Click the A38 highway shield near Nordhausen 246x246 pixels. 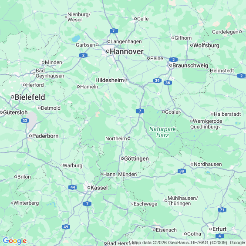click(x=182, y=171)
